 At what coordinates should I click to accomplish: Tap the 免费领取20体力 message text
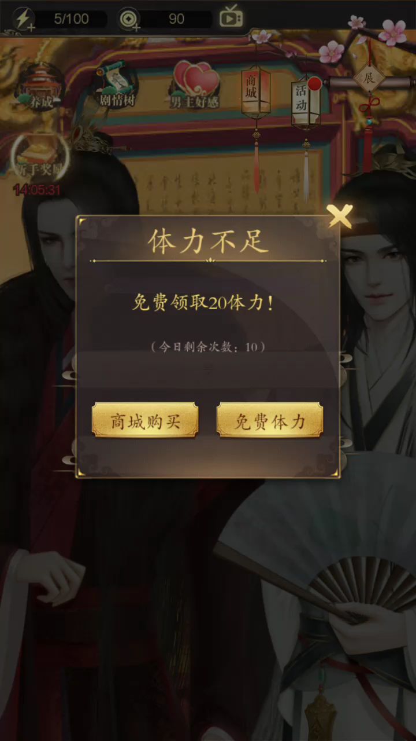[x=203, y=302]
